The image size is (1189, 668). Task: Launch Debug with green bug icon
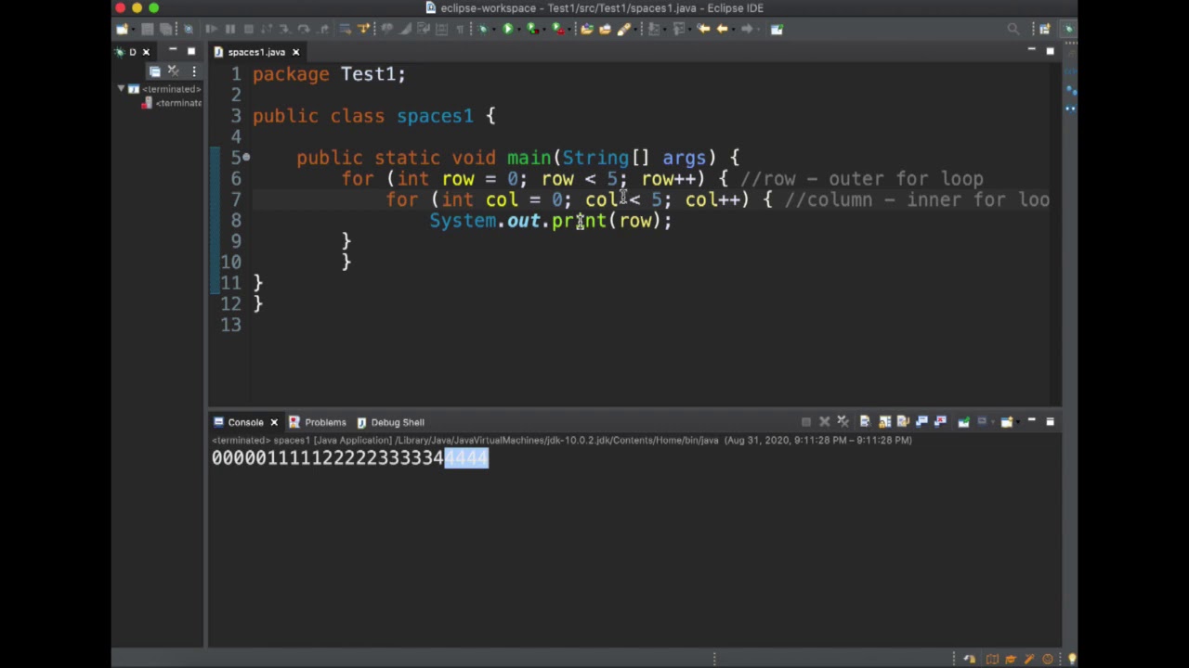(482, 29)
